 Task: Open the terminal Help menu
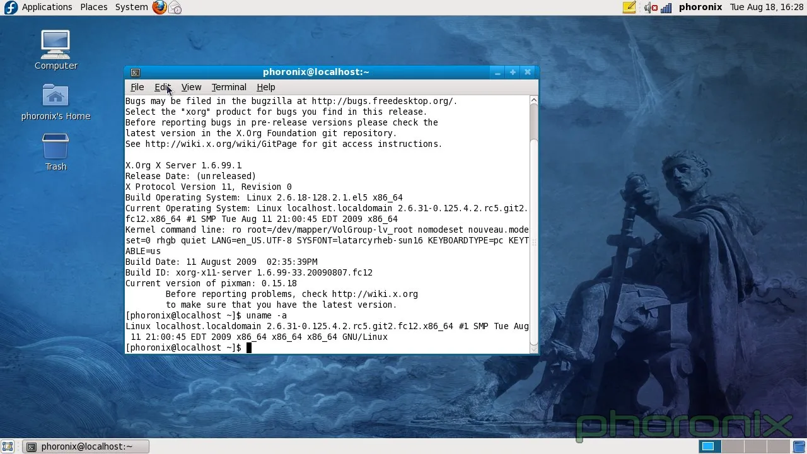pos(265,87)
